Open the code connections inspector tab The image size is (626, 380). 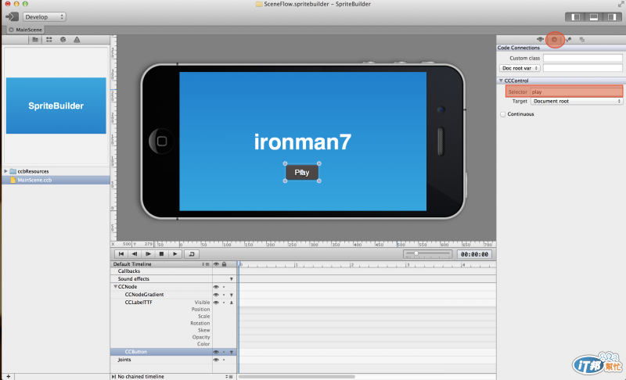[x=554, y=39]
